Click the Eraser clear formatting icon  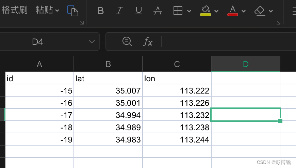point(260,11)
